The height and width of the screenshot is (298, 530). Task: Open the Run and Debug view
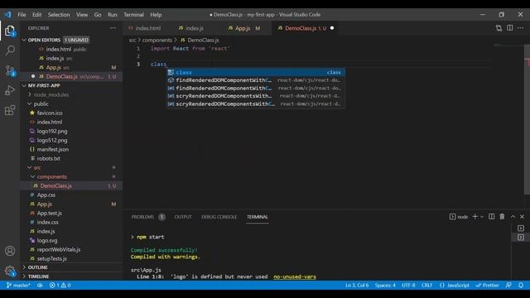10,90
